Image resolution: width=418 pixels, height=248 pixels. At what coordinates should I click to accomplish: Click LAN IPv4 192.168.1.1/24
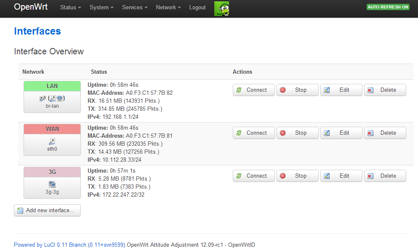pyautogui.click(x=113, y=117)
